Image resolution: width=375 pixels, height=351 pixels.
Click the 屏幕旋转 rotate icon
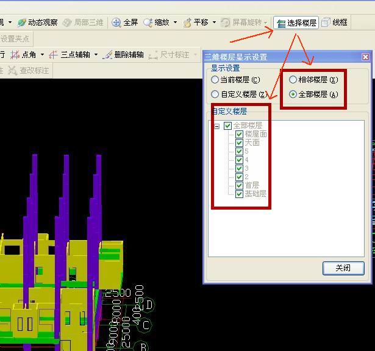coord(225,23)
